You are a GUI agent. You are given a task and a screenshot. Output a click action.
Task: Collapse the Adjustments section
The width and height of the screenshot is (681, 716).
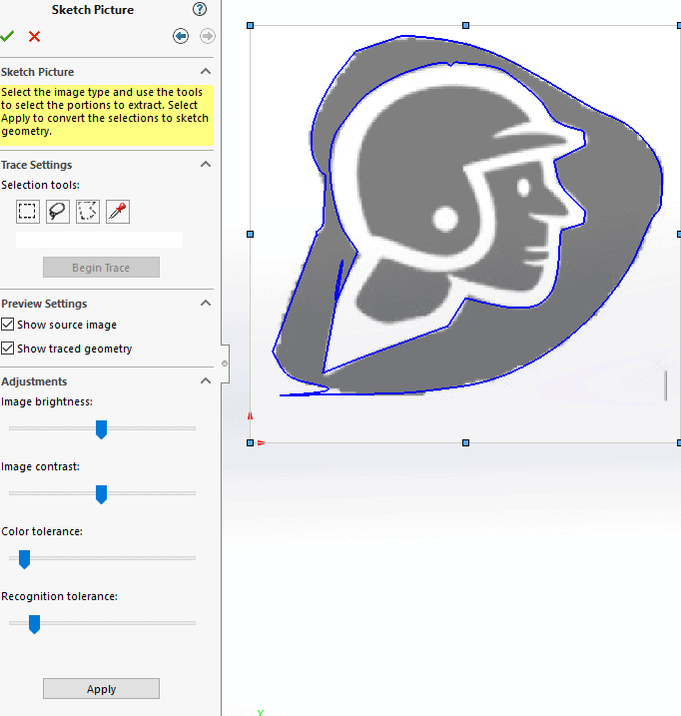pyautogui.click(x=206, y=380)
